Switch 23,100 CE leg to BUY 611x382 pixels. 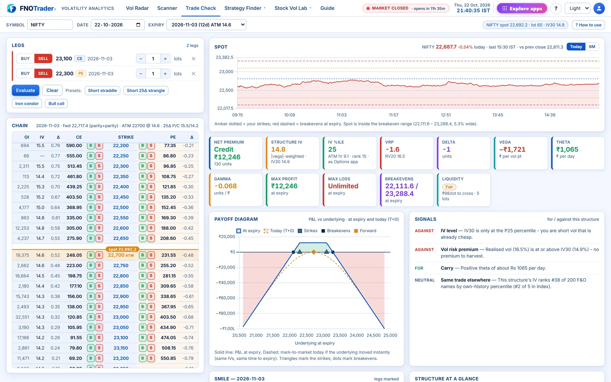click(25, 59)
